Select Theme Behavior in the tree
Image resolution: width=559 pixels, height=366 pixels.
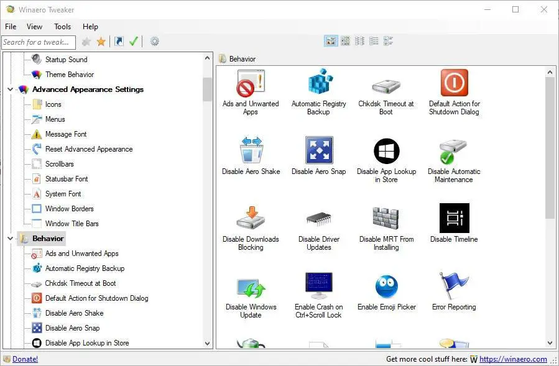(x=70, y=75)
